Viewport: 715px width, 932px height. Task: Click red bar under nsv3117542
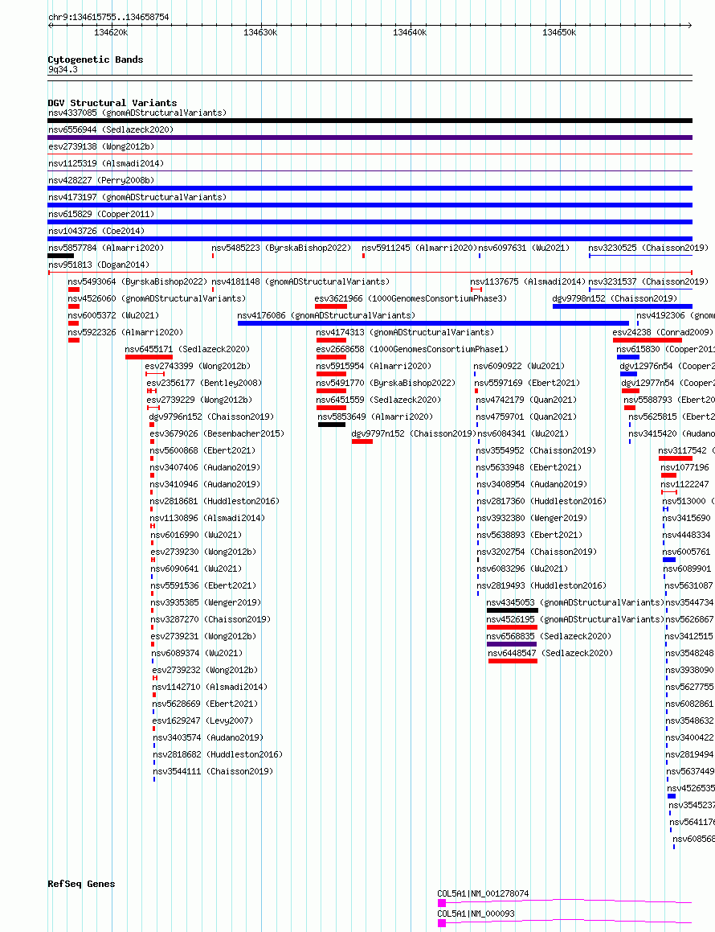[x=675, y=459]
